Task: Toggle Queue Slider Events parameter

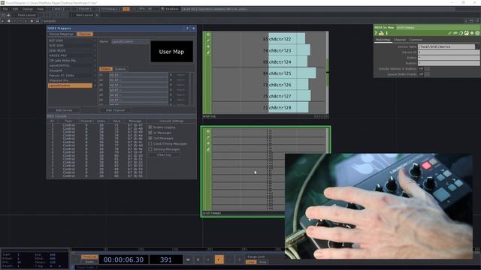Action: coord(424,74)
